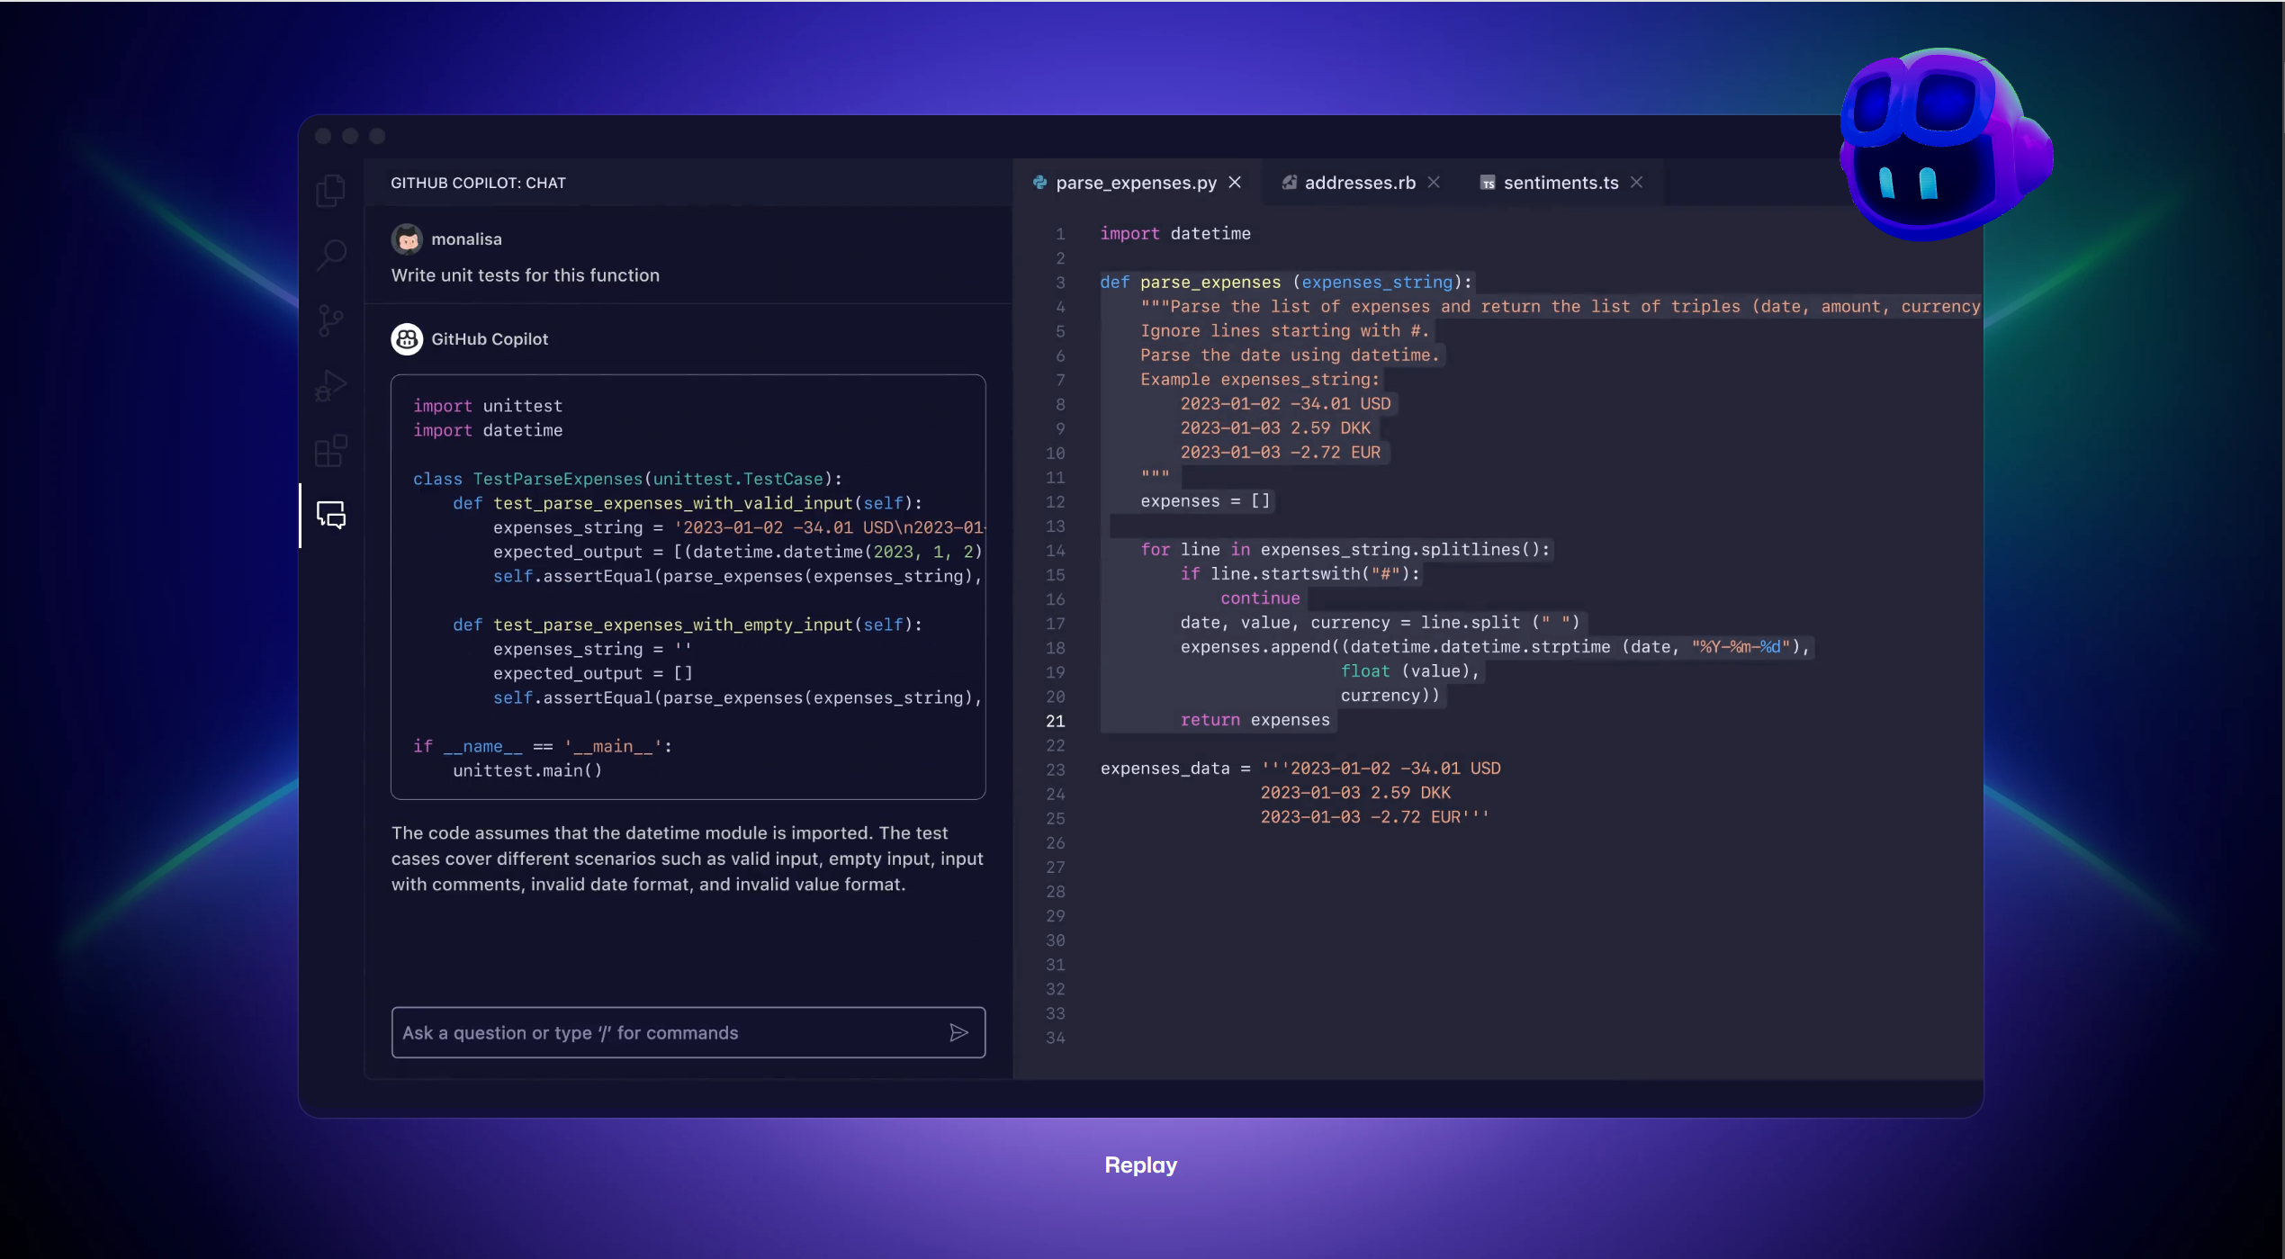
Task: Switch to the sentiments.ts tab
Action: pyautogui.click(x=1561, y=183)
